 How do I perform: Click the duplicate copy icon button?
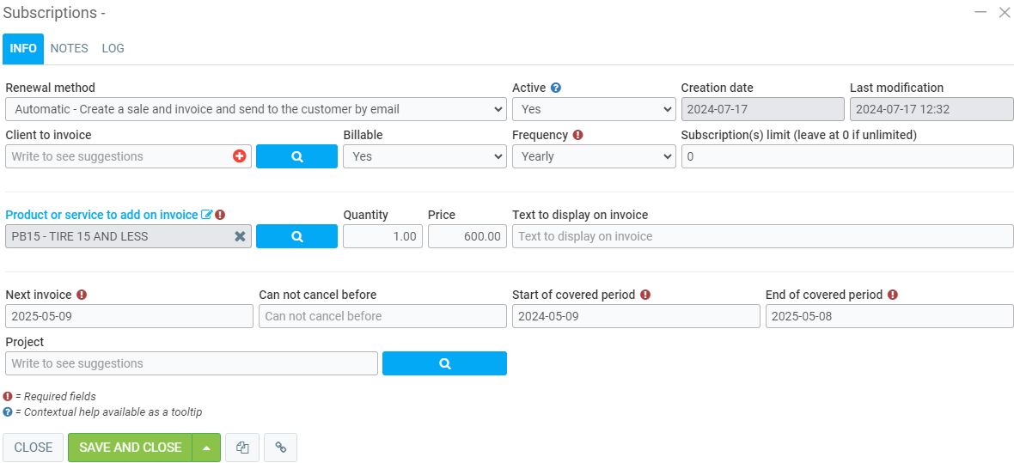pos(242,448)
